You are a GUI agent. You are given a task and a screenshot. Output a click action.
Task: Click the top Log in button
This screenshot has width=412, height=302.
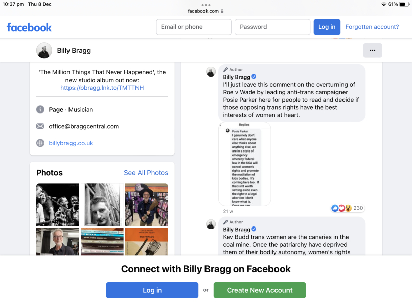(327, 27)
